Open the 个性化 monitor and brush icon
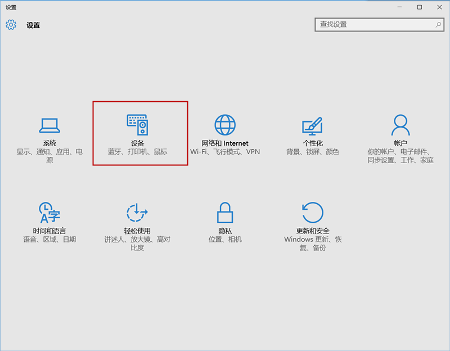Image resolution: width=450 pixels, height=351 pixels. click(313, 126)
